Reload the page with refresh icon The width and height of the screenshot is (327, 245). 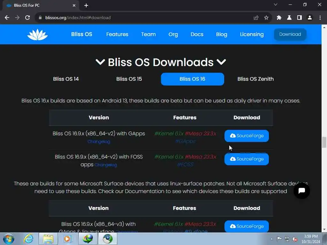pos(27,18)
